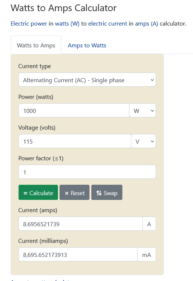Image resolution: width=193 pixels, height=281 pixels.
Task: Click the equals icon on Calculate button
Action: point(25,193)
